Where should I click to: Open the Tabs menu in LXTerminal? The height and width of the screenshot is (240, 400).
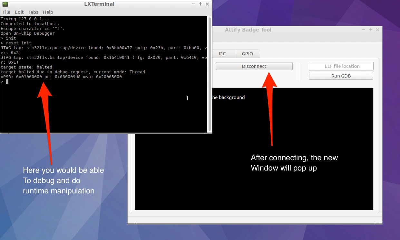(x=33, y=12)
